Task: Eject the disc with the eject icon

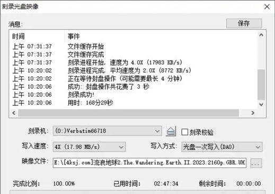Action: click(171, 131)
